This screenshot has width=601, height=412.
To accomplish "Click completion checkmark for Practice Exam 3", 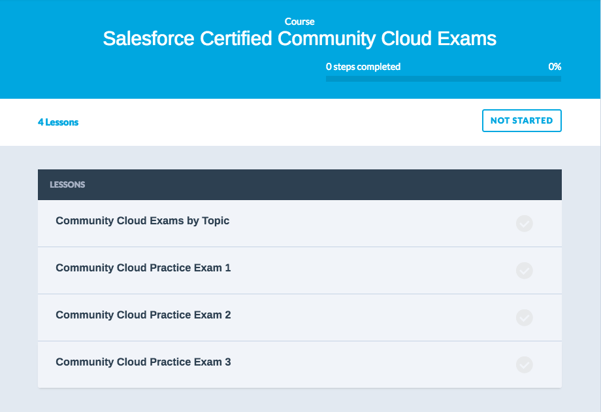I will pyautogui.click(x=524, y=365).
